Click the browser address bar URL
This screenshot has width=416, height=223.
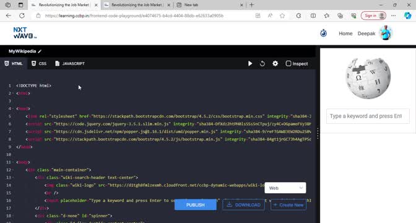tap(134, 15)
